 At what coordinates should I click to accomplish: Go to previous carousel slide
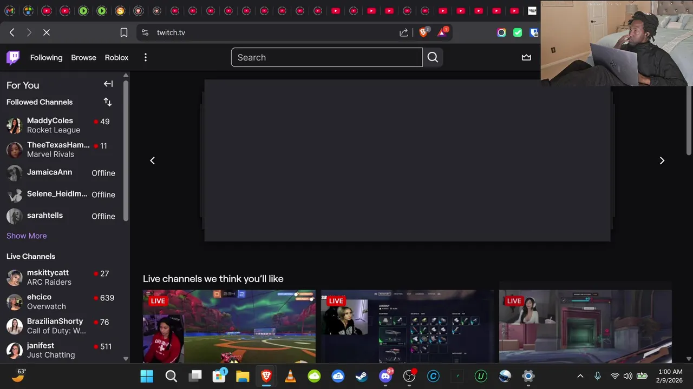pyautogui.click(x=152, y=160)
